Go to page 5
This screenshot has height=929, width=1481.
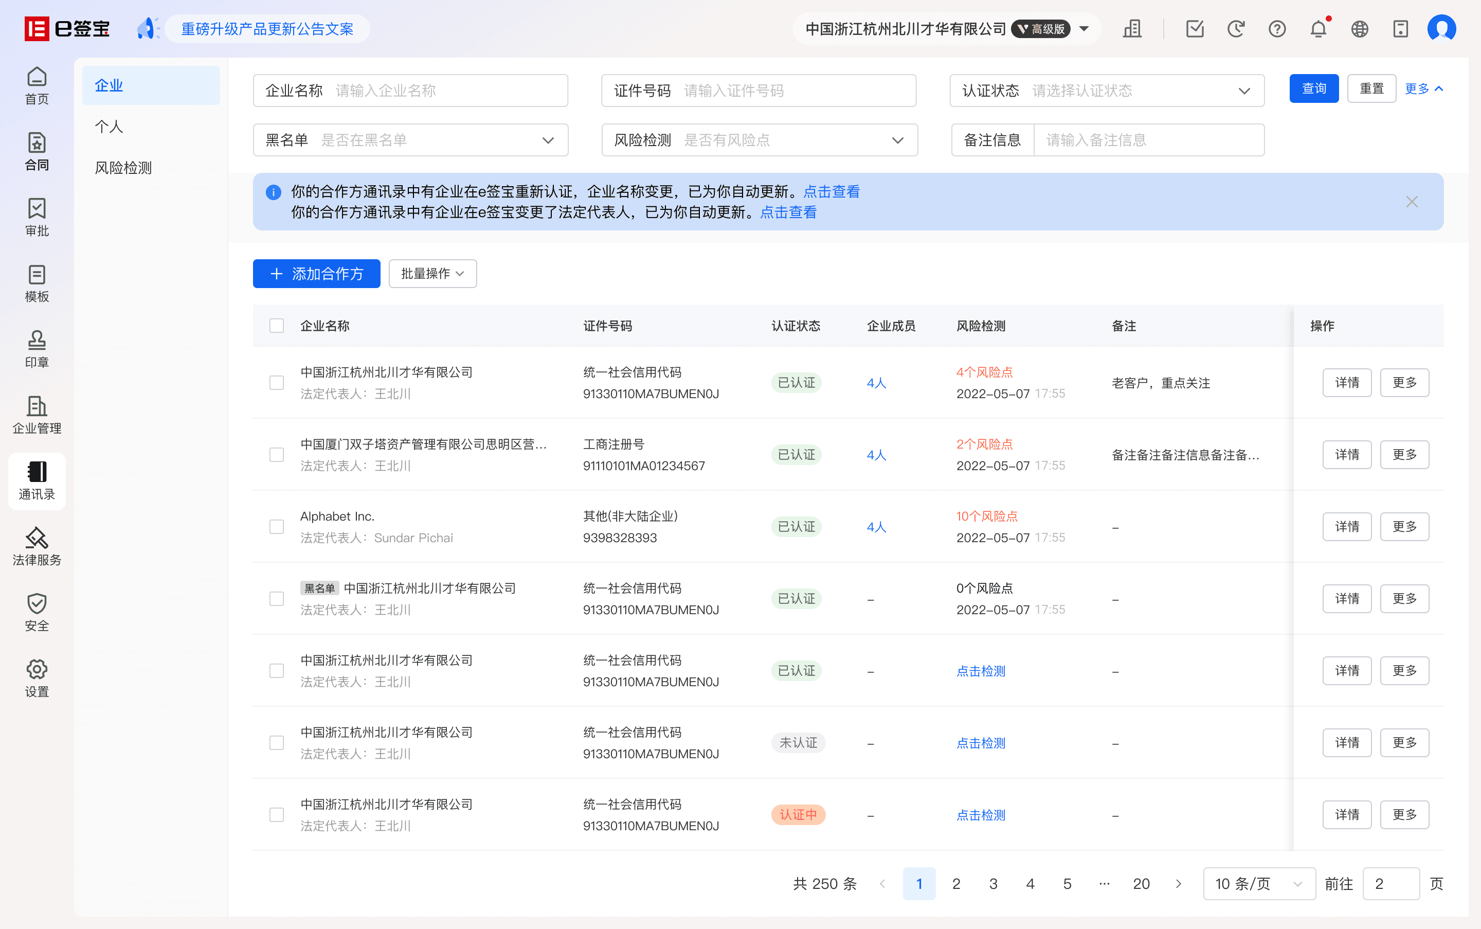pyautogui.click(x=1067, y=884)
